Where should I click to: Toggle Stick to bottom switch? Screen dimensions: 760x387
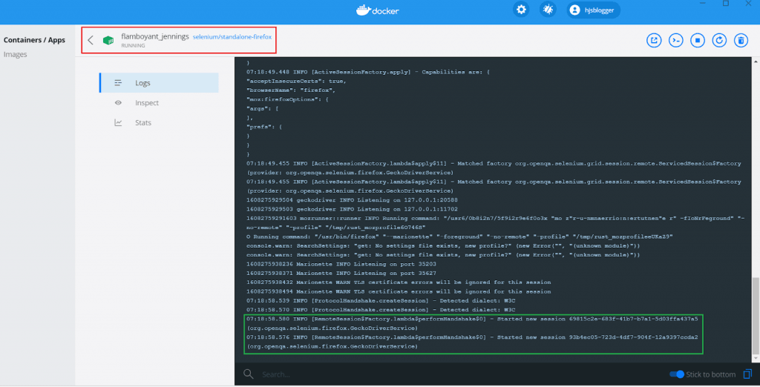676,374
